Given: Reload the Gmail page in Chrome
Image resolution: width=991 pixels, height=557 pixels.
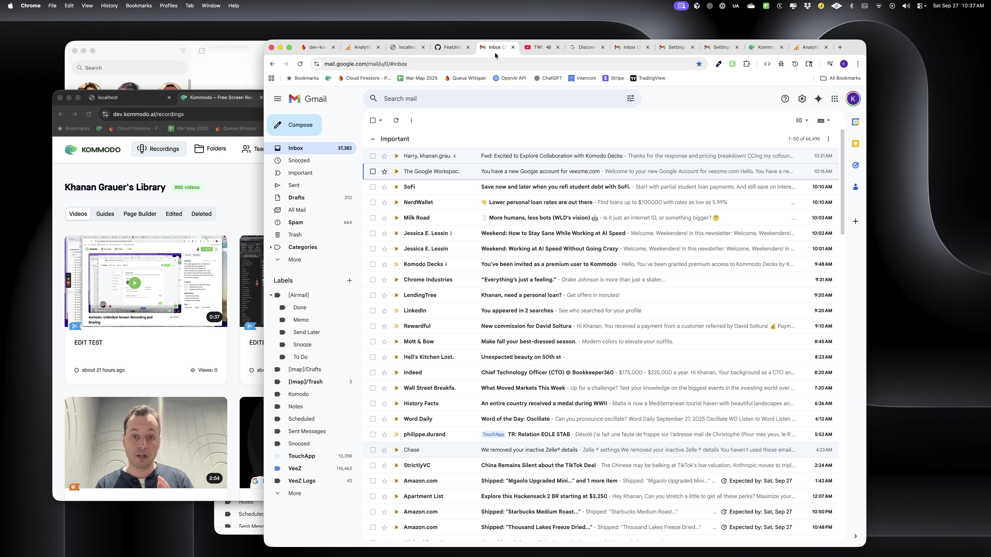Looking at the screenshot, I should (300, 64).
